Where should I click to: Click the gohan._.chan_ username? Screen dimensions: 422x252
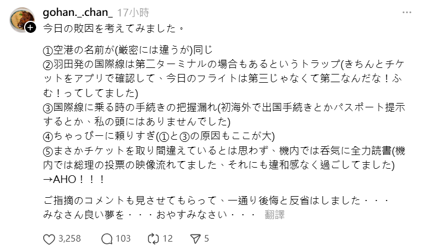77,13
